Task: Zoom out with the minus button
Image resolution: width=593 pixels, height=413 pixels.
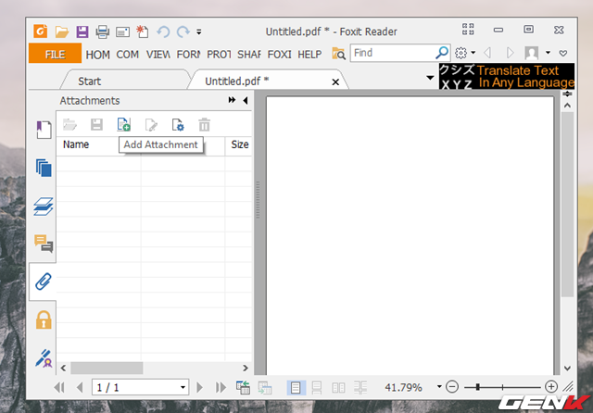Action: coord(452,387)
